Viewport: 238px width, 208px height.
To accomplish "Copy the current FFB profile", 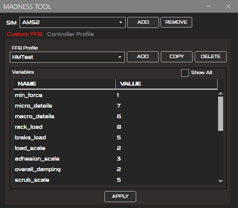I will tap(176, 56).
